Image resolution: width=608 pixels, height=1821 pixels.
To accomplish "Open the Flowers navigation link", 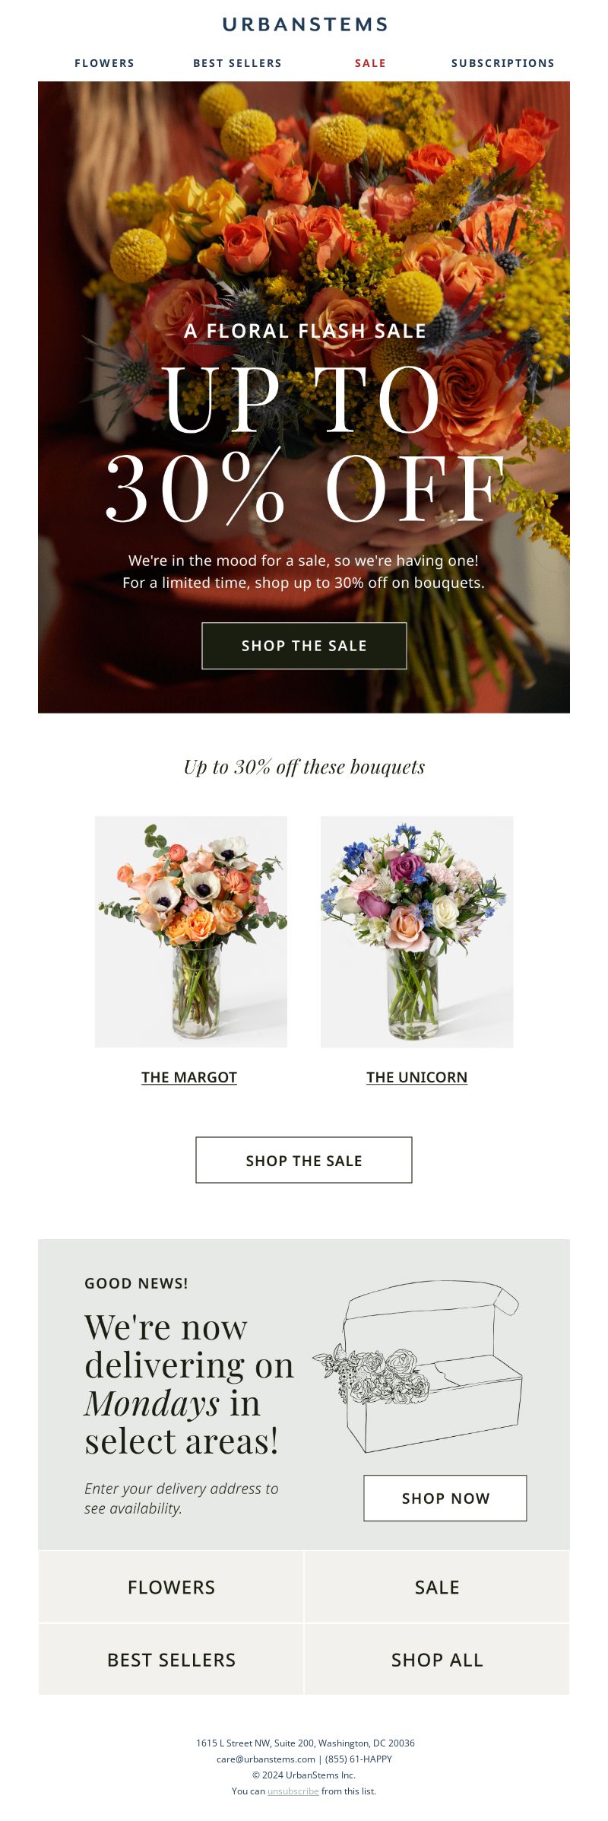I will click(104, 63).
